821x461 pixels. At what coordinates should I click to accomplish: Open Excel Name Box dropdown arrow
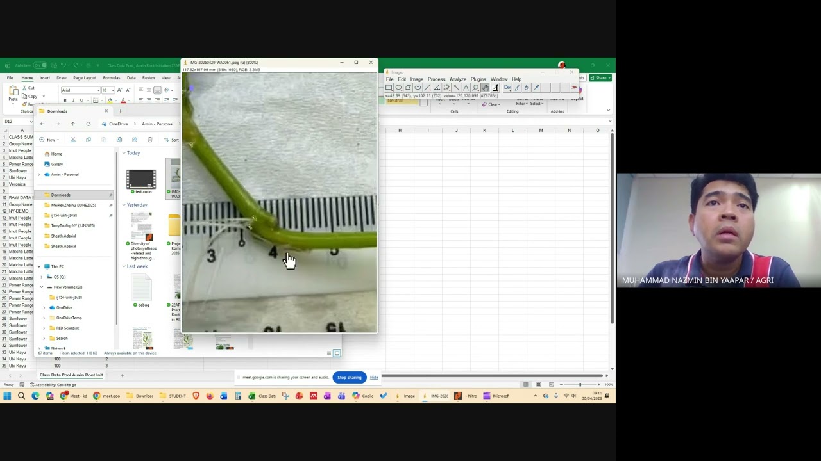click(x=31, y=122)
